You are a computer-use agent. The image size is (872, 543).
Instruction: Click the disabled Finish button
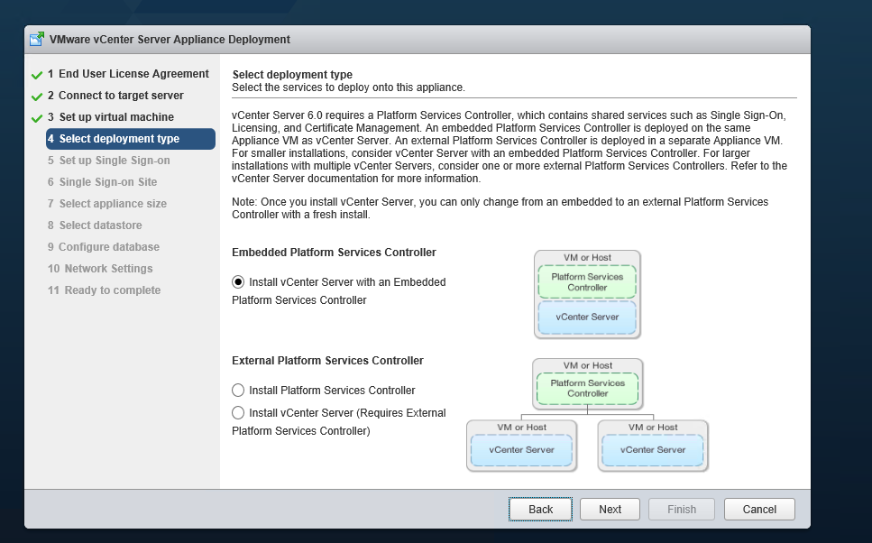point(682,509)
